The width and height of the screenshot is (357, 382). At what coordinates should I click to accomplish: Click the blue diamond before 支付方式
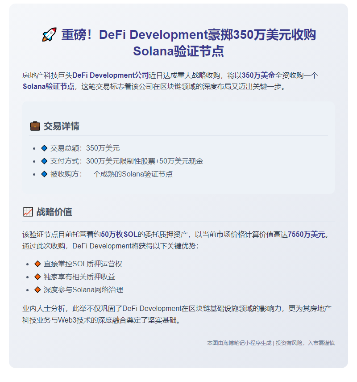tap(44, 161)
